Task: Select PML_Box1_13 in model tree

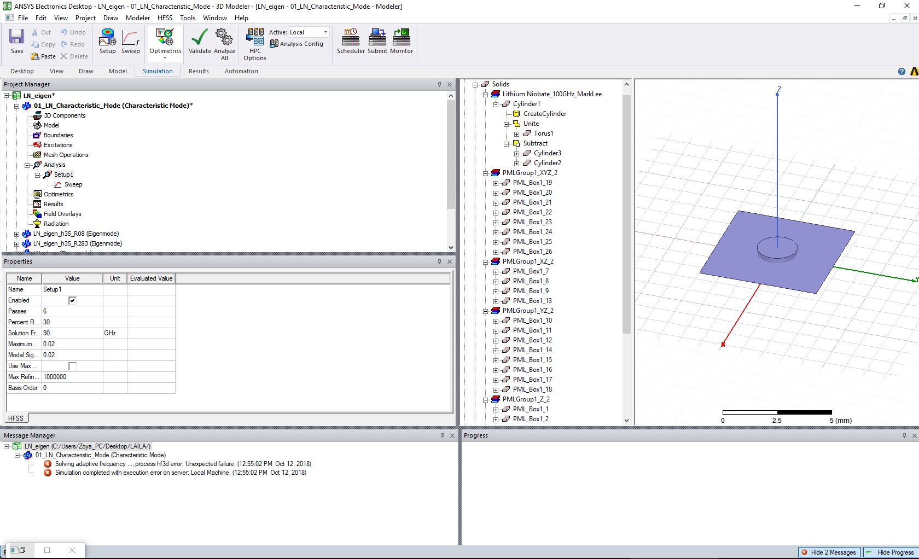Action: click(x=532, y=301)
